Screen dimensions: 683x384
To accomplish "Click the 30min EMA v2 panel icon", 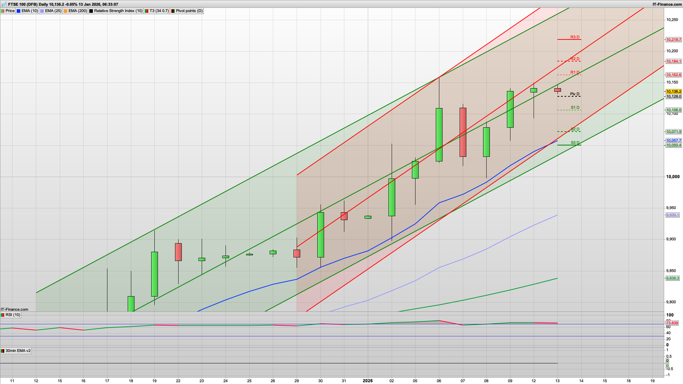I will tap(3, 351).
